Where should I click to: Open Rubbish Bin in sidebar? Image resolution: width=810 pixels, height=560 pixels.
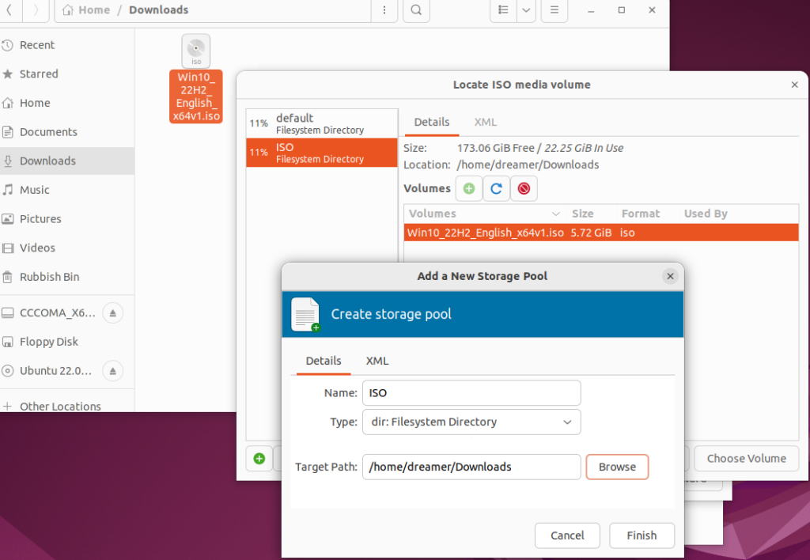(67, 276)
